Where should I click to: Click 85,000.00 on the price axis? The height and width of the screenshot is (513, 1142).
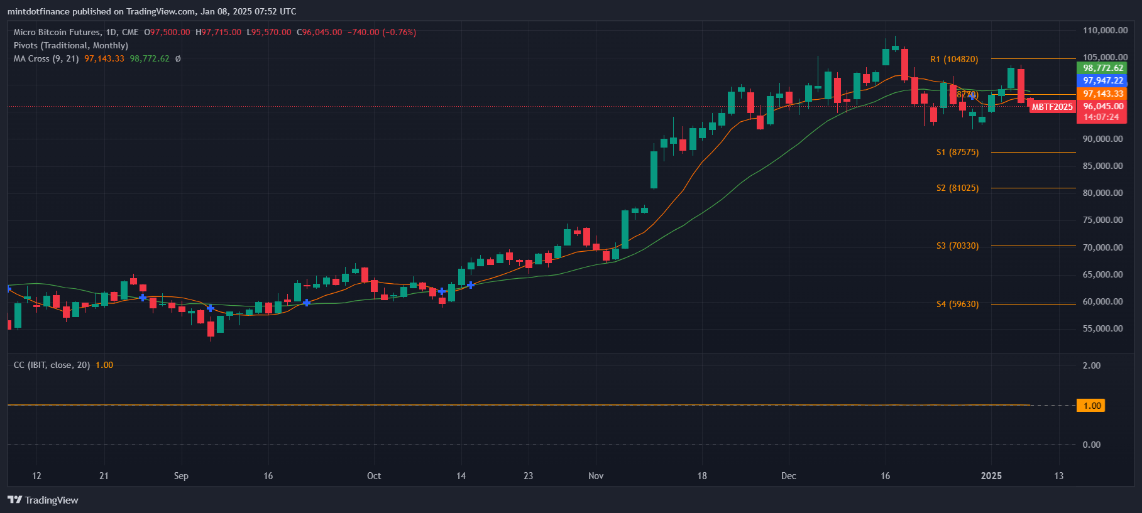(1102, 166)
